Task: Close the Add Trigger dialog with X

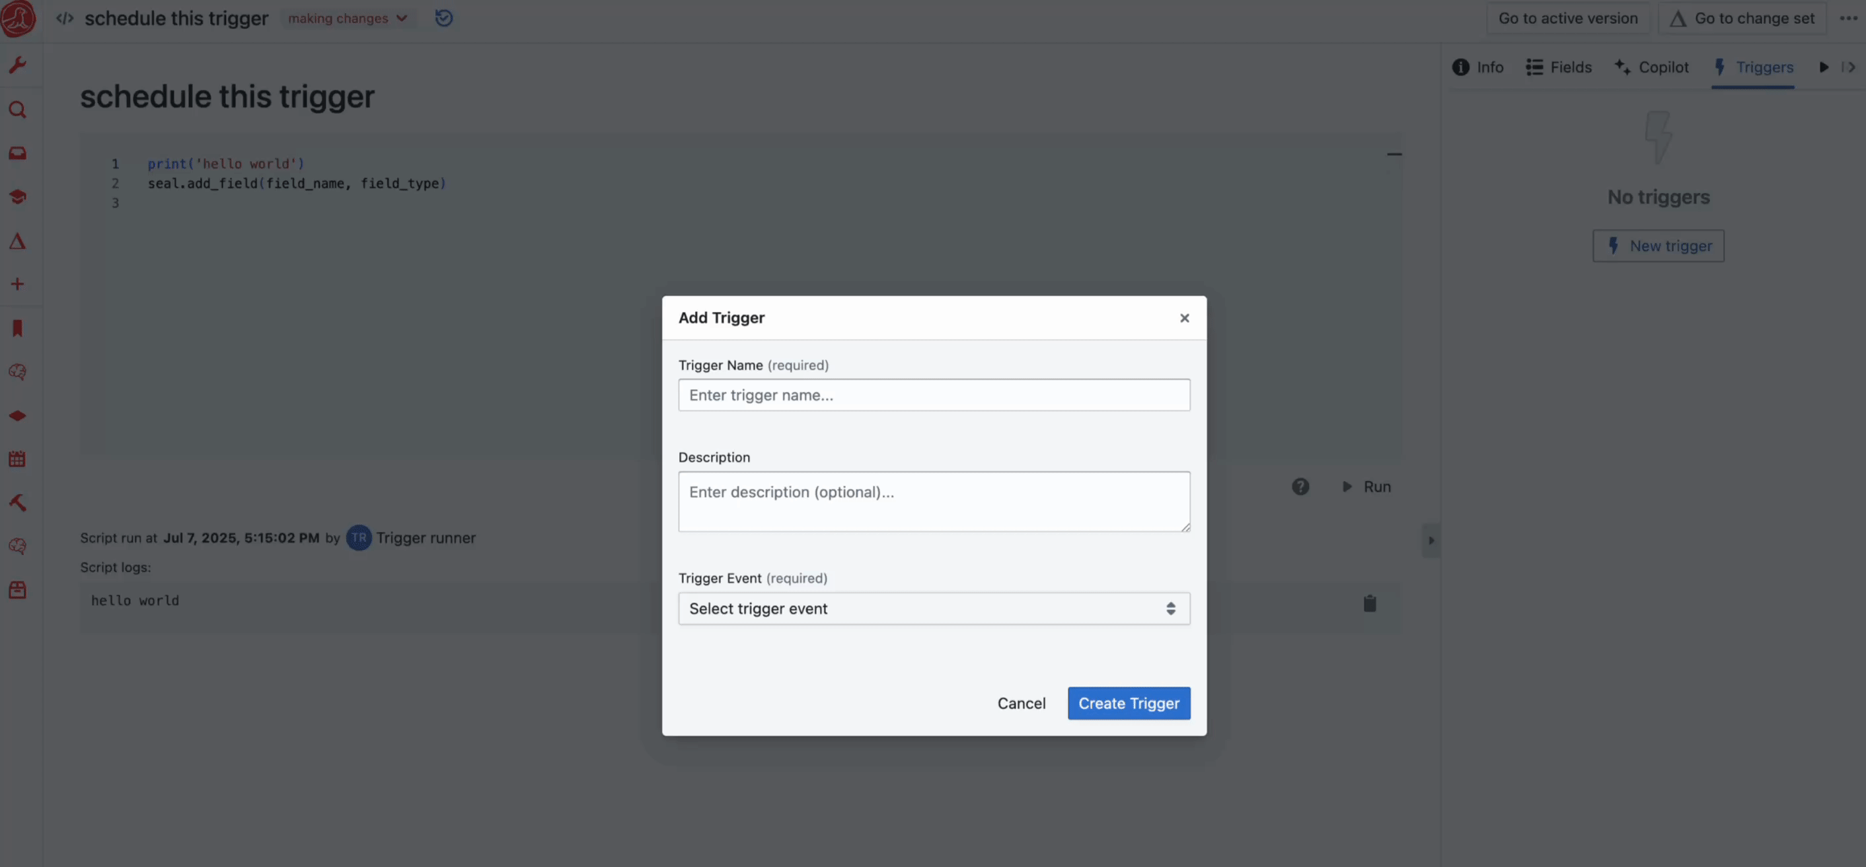Action: [x=1183, y=318]
